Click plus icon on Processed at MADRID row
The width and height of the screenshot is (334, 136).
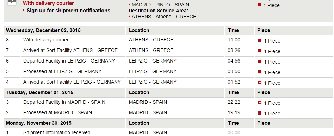click(x=260, y=113)
